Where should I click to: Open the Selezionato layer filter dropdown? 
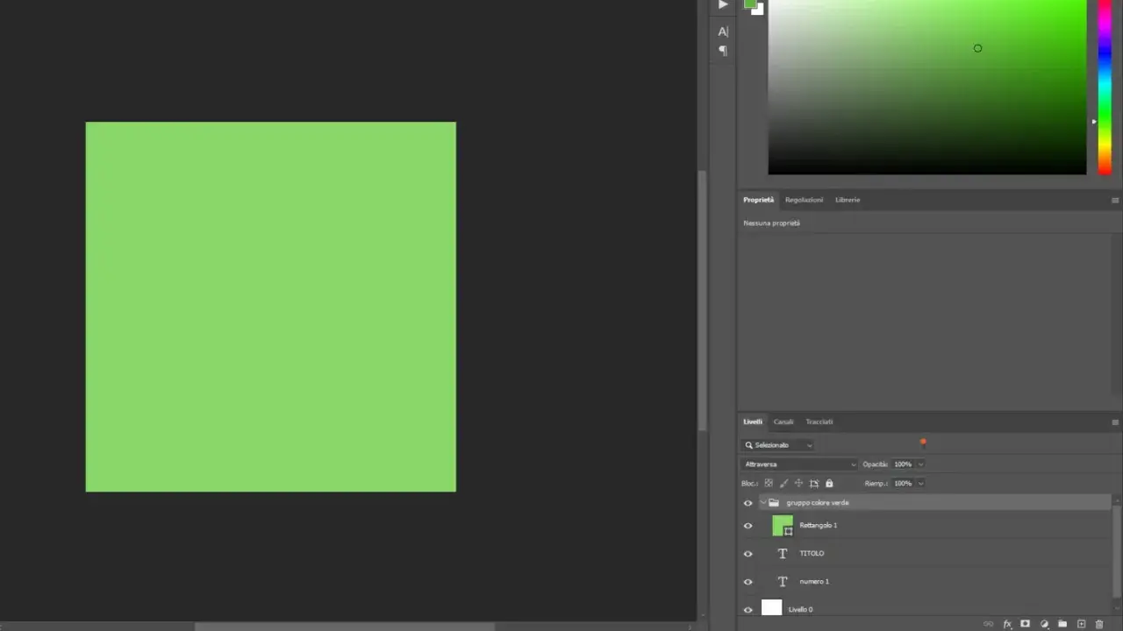(778, 445)
